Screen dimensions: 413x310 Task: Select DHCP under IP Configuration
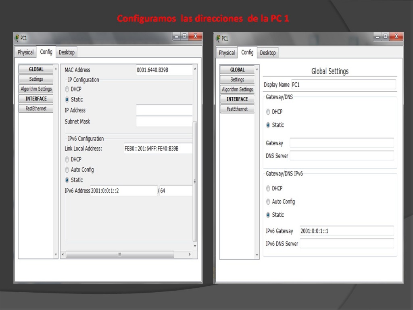coord(67,89)
